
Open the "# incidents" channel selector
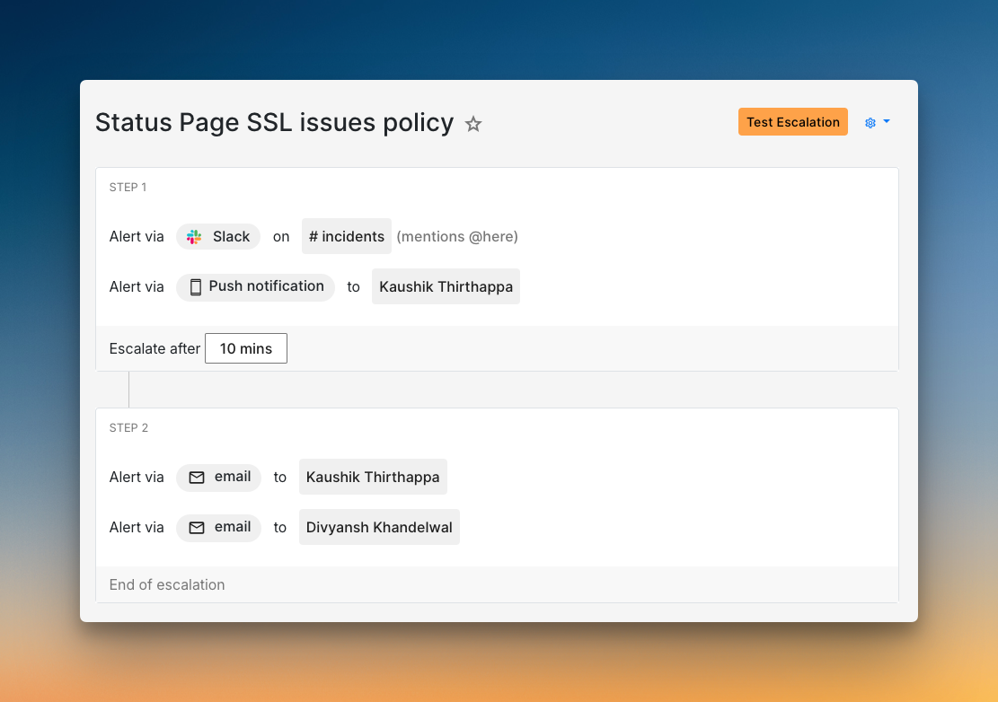pyautogui.click(x=346, y=236)
